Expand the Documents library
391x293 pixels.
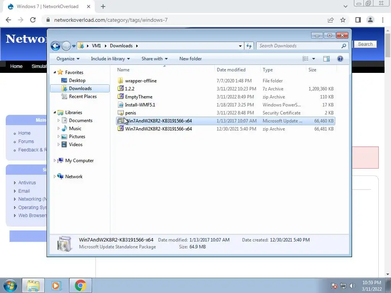(58, 121)
